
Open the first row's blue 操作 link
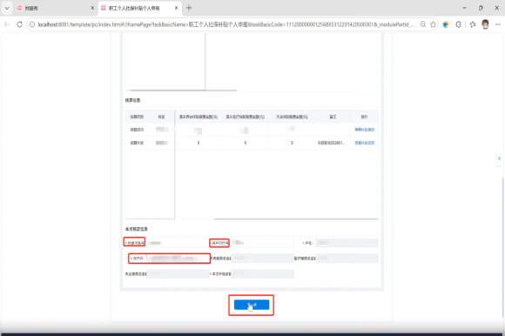click(364, 130)
